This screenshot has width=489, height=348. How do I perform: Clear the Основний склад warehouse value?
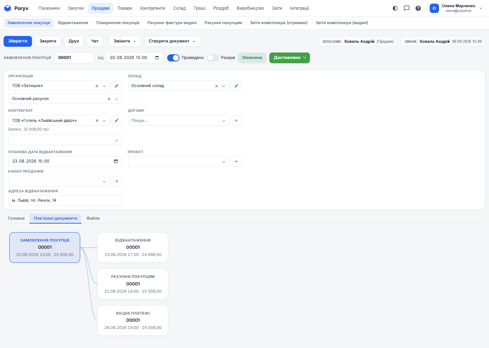[x=216, y=86]
